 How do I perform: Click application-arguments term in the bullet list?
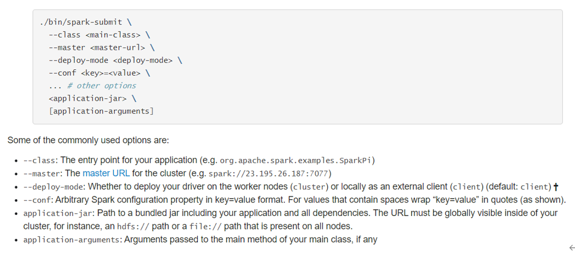point(72,240)
